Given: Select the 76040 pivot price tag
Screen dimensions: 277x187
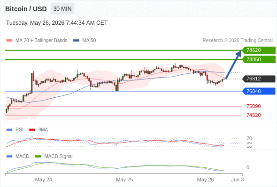Looking at the screenshot, I should pos(259,91).
